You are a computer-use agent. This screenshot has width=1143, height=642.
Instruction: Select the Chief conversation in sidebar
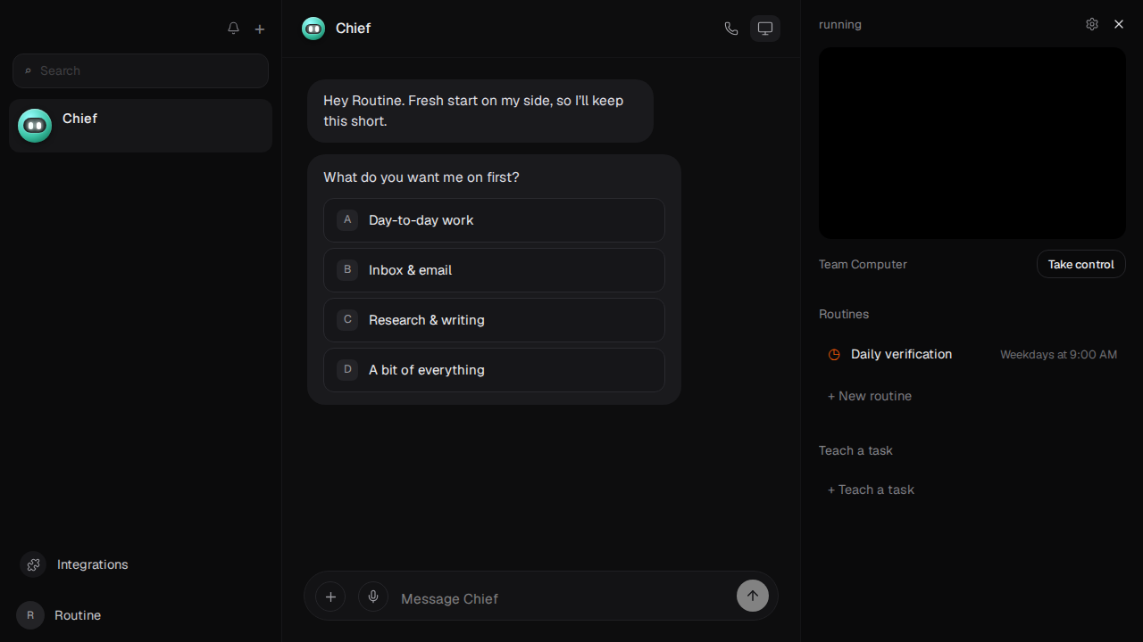click(140, 126)
